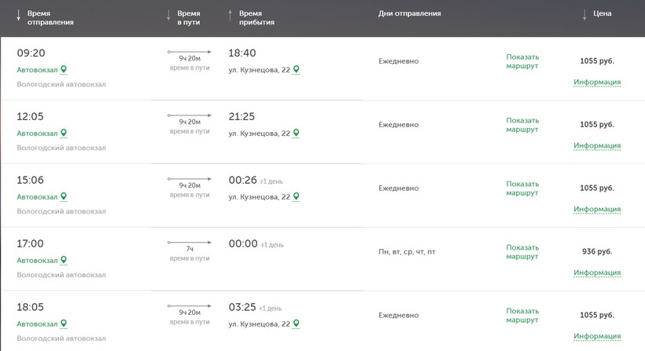Click map pin next to 18:40 arrival address
Image resolution: width=645 pixels, height=351 pixels.
[297, 69]
